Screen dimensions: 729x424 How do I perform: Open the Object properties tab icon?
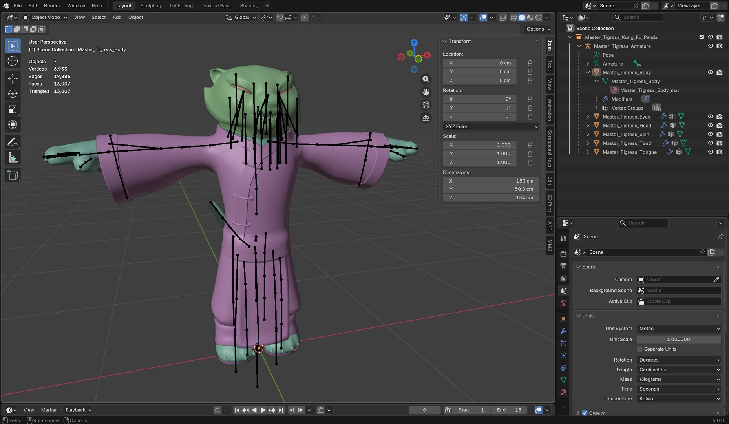[563, 319]
